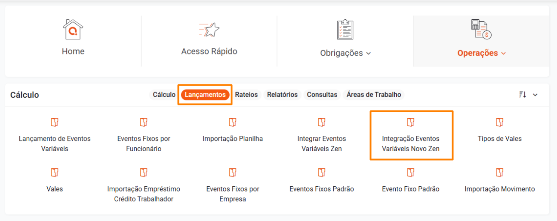Expand the Obrigações dropdown menu
Image resolution: width=557 pixels, height=221 pixels.
click(368, 54)
